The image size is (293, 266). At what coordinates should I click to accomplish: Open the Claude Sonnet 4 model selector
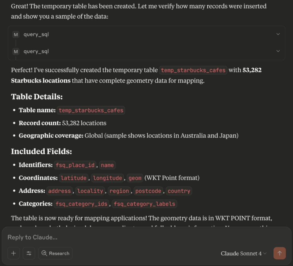[243, 253]
